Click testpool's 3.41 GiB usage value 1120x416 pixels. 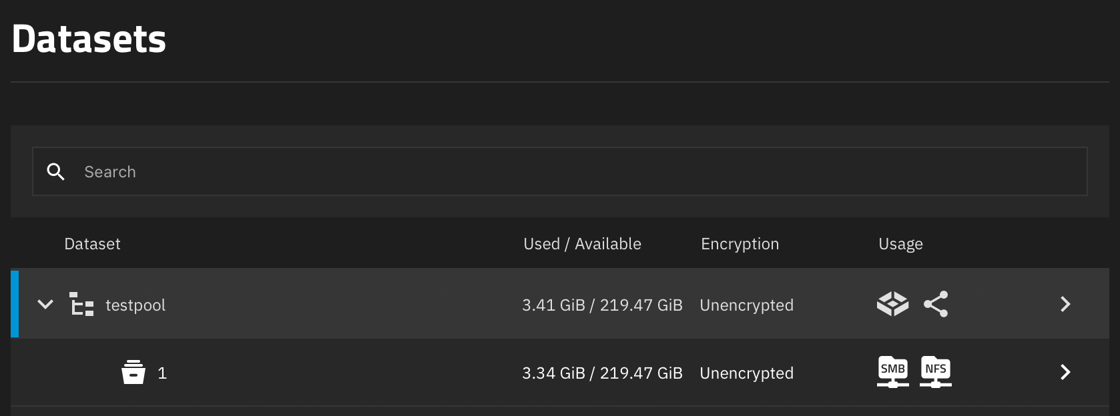pyautogui.click(x=553, y=305)
